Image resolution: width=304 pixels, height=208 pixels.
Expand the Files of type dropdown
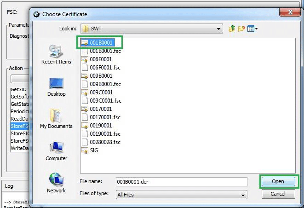[243, 195]
